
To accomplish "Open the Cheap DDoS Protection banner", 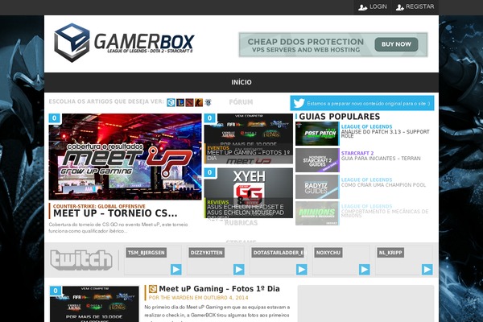I will pos(333,45).
